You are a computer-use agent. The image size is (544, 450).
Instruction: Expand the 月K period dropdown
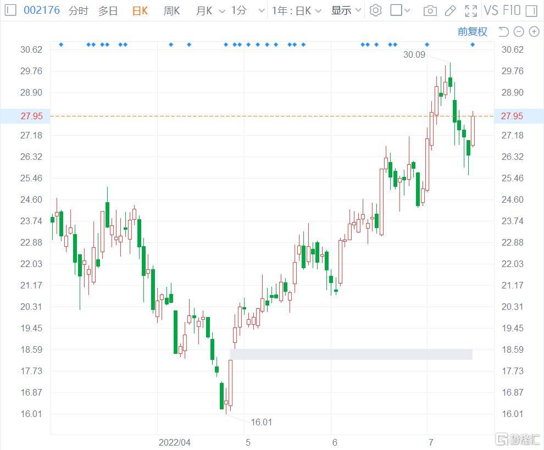pyautogui.click(x=210, y=10)
